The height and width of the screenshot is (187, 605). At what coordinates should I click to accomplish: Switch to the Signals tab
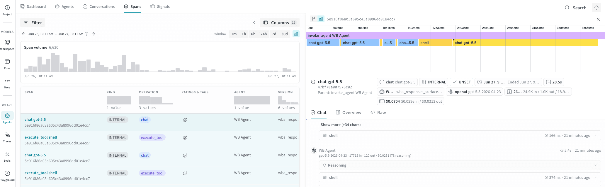tap(160, 6)
